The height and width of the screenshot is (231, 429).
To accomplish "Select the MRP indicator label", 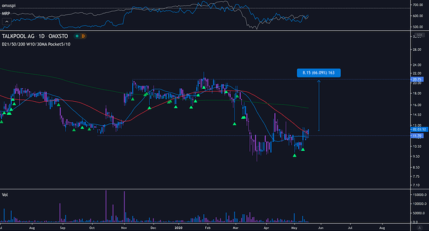I will (x=6, y=14).
